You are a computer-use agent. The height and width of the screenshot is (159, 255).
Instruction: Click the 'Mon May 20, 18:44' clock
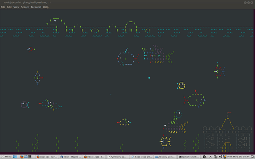coord(238,157)
